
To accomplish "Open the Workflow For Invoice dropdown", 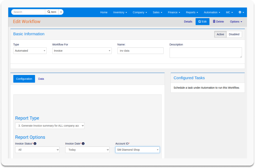I will click(82, 51).
